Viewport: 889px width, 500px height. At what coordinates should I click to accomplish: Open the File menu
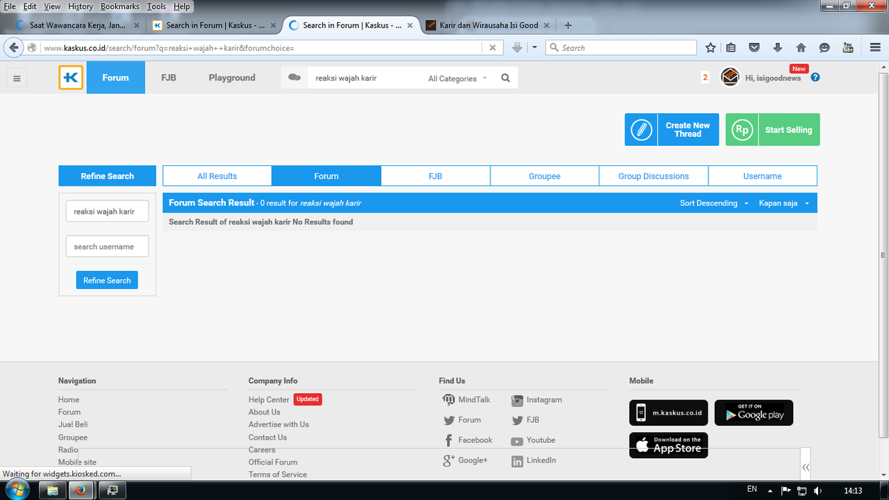point(10,6)
